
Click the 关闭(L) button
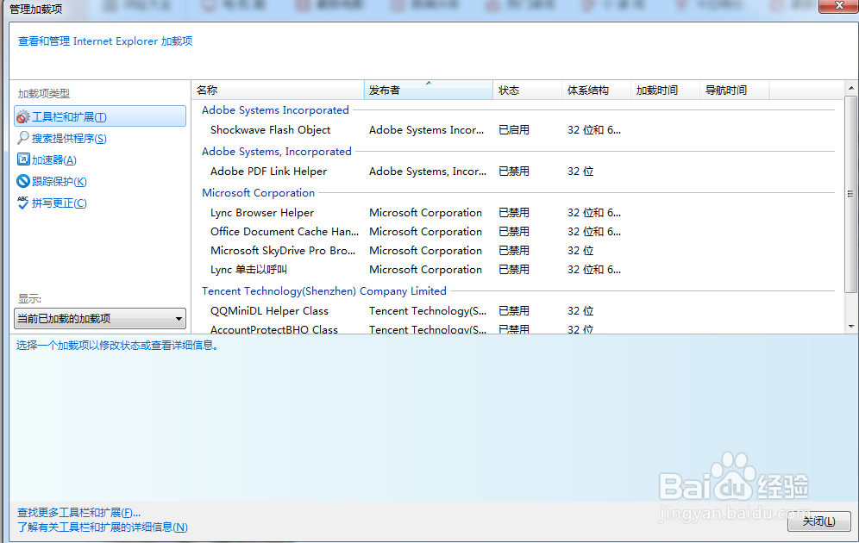[x=819, y=521]
